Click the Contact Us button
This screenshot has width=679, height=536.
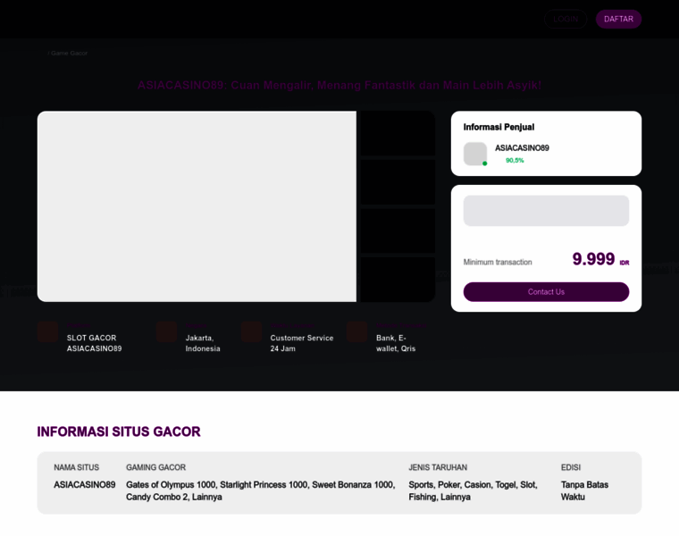coord(546,292)
